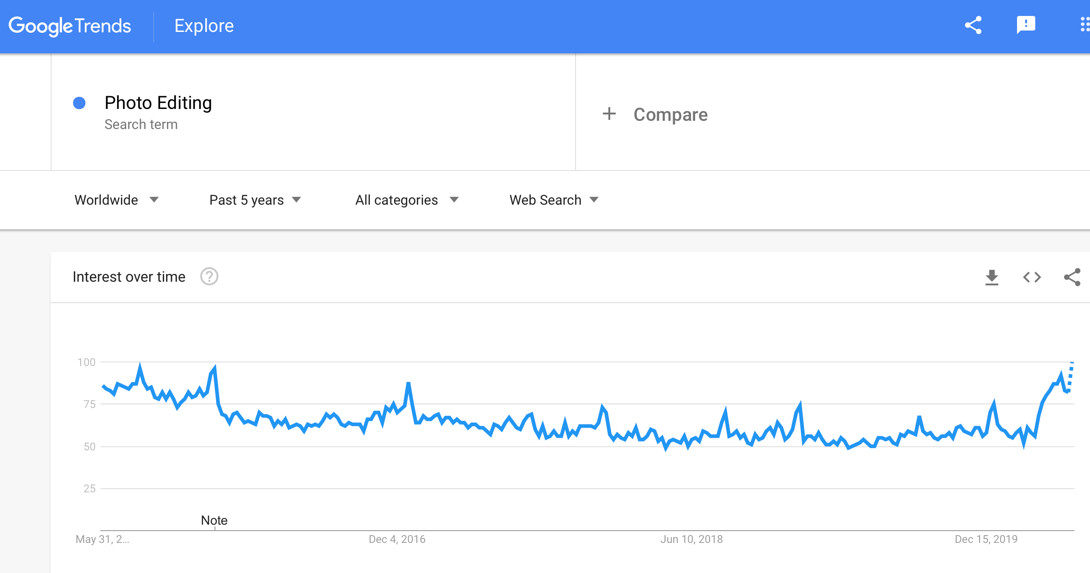This screenshot has height=573, width=1090.
Task: Open the embed code icon for chart
Action: (1032, 277)
